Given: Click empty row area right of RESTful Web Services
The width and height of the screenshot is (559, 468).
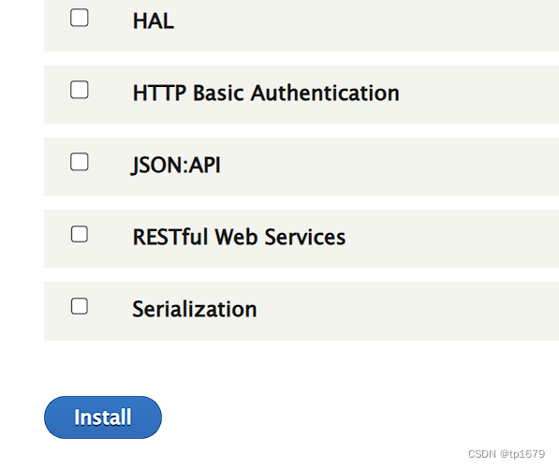Looking at the screenshot, I should [453, 239].
